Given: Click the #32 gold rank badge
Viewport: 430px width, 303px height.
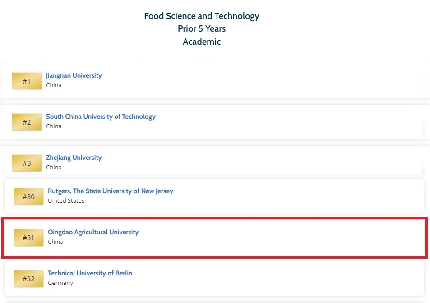Looking at the screenshot, I should [x=28, y=279].
